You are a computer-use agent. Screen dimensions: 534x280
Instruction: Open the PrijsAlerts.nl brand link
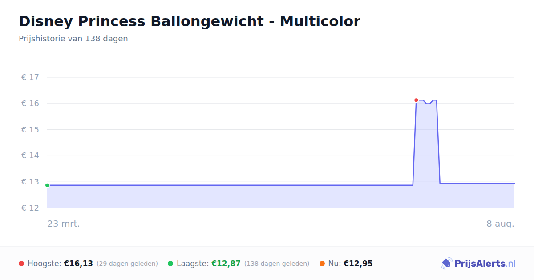(x=478, y=264)
